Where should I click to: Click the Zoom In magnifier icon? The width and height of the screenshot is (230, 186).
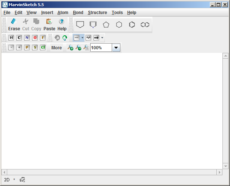click(x=70, y=47)
